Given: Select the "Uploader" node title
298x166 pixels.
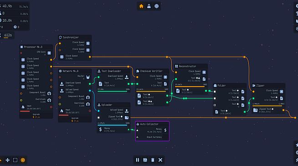Looking at the screenshot, I should 107,105.
